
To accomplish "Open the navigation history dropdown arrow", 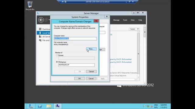I will point(49,20).
